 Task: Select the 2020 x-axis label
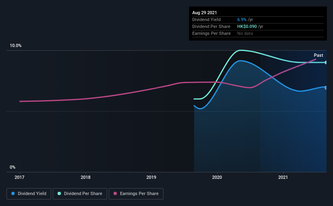[217, 177]
